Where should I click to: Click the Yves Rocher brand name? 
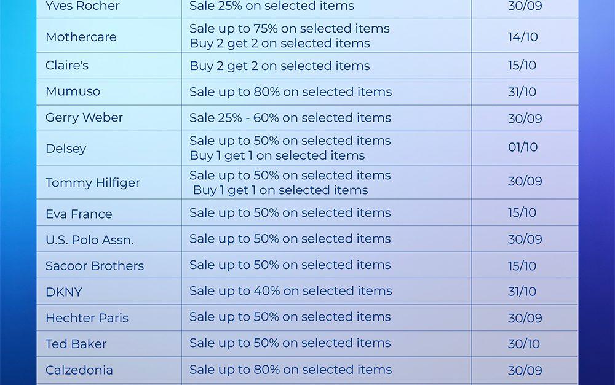click(82, 6)
